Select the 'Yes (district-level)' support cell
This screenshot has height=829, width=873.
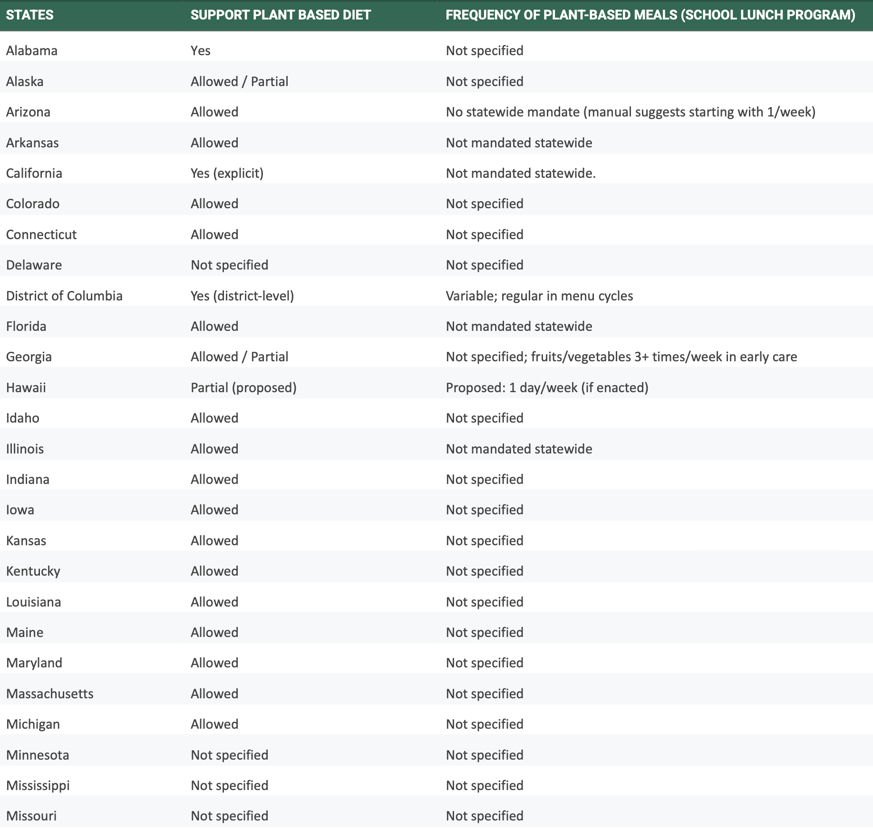[x=242, y=296]
